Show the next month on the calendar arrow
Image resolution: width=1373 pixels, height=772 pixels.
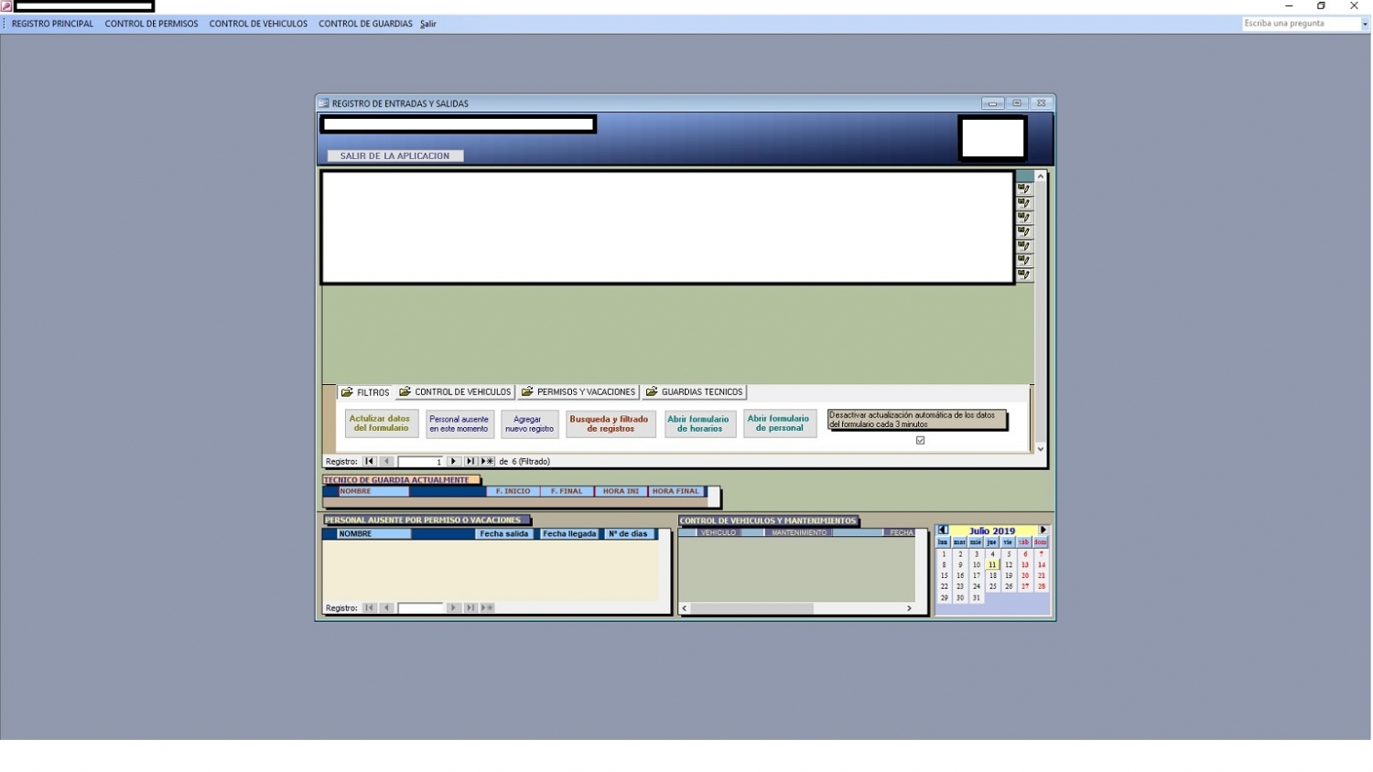[1043, 530]
